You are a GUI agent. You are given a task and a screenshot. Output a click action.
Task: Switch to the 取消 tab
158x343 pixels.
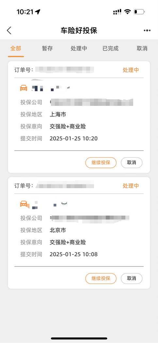click(x=142, y=48)
